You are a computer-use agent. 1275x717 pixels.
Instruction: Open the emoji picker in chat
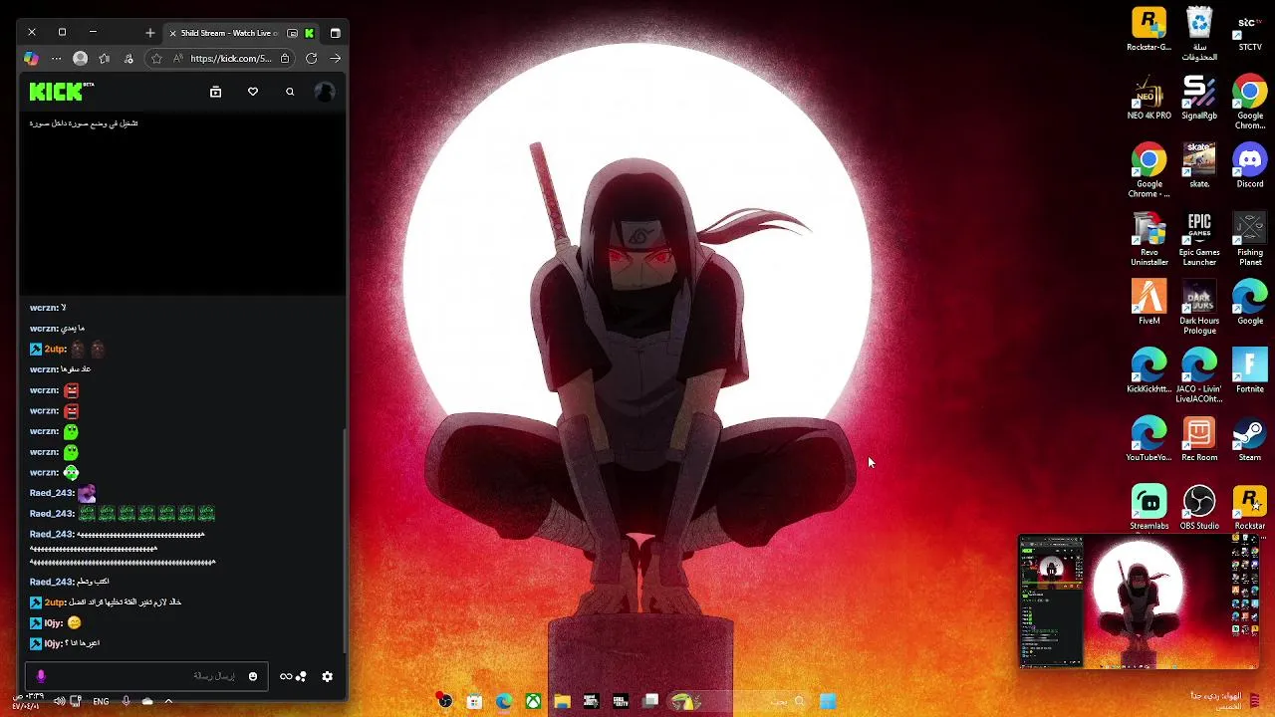(x=253, y=676)
